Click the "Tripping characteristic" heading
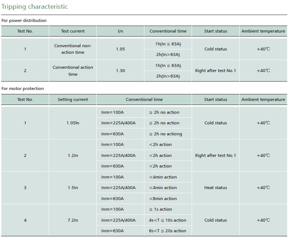Screen dimensions: 288x237 pyautogui.click(x=34, y=7)
